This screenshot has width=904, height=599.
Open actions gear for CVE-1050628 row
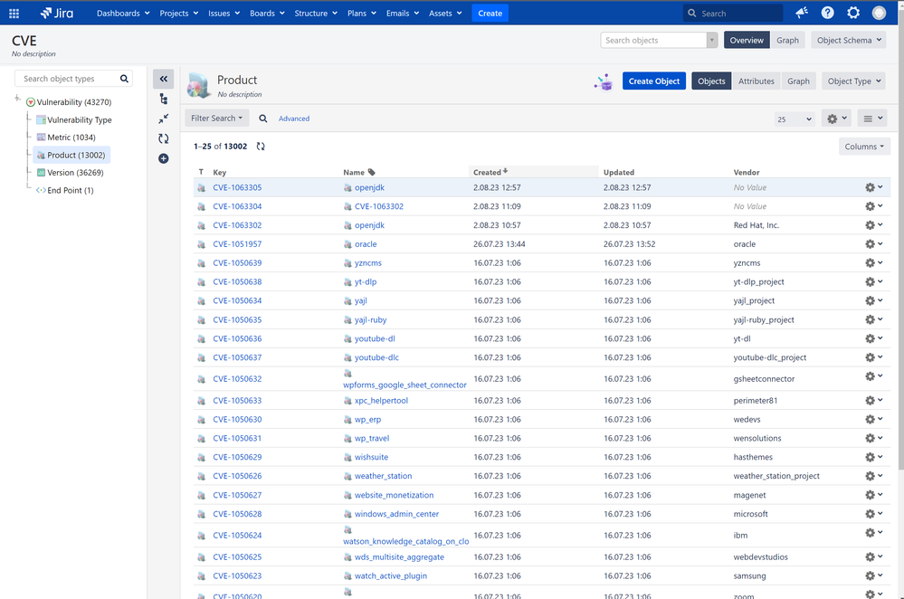click(x=873, y=514)
